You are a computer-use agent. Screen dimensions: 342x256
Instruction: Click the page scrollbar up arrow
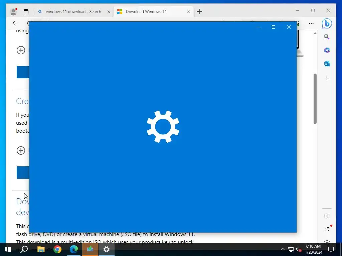315,33
